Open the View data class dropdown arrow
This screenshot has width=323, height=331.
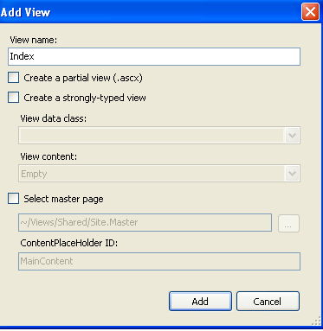292,136
